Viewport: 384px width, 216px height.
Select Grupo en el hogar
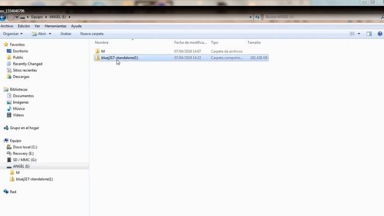pos(22,128)
